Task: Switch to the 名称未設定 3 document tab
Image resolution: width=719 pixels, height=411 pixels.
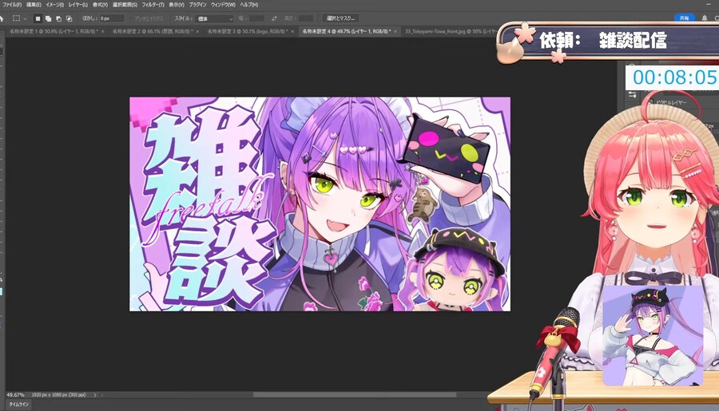Action: pos(248,31)
